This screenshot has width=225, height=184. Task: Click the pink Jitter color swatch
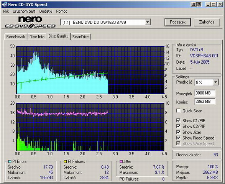tap(121, 161)
